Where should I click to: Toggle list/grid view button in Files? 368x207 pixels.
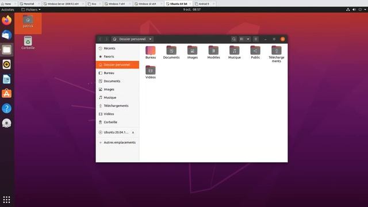(241, 39)
